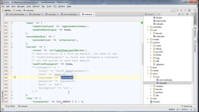The width and height of the screenshot is (199, 112).
Task: Click the Run configuration dropdown in toolbar
Action: click(173, 10)
